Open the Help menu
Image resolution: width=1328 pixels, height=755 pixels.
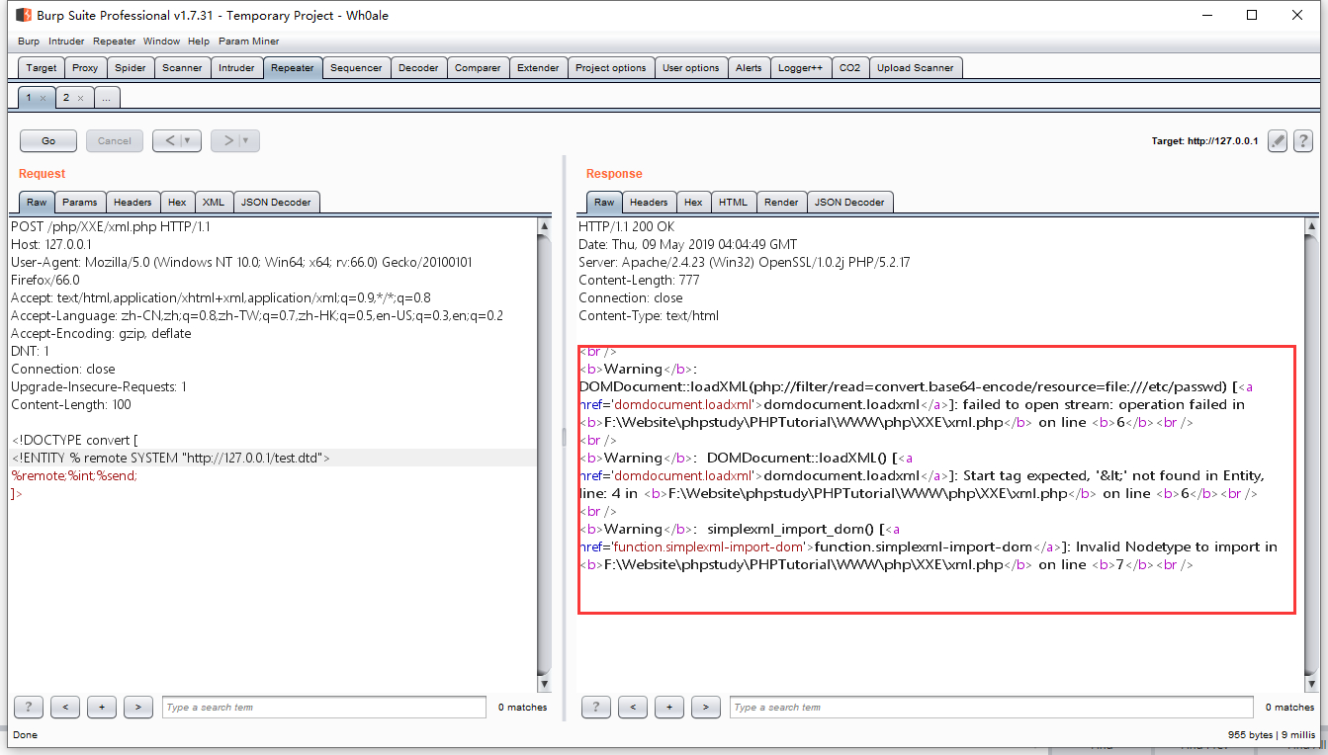coord(199,42)
